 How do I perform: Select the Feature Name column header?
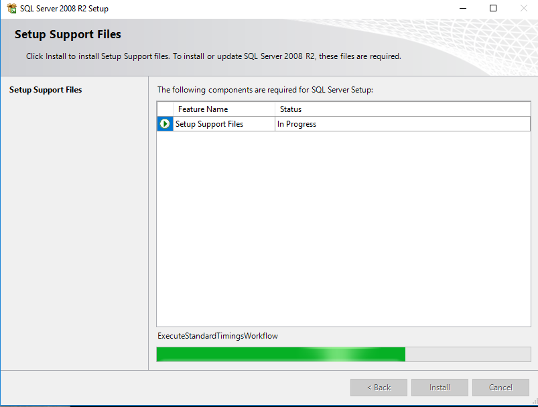[224, 109]
